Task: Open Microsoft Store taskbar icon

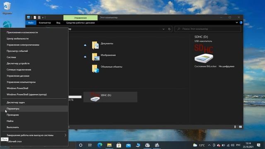Action: [x=119, y=145]
